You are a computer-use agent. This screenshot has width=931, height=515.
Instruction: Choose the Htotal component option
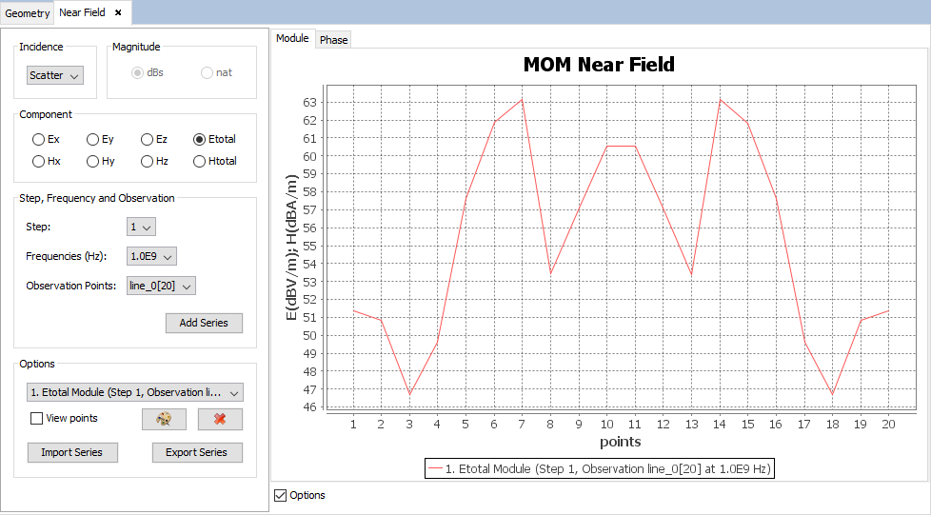[199, 162]
